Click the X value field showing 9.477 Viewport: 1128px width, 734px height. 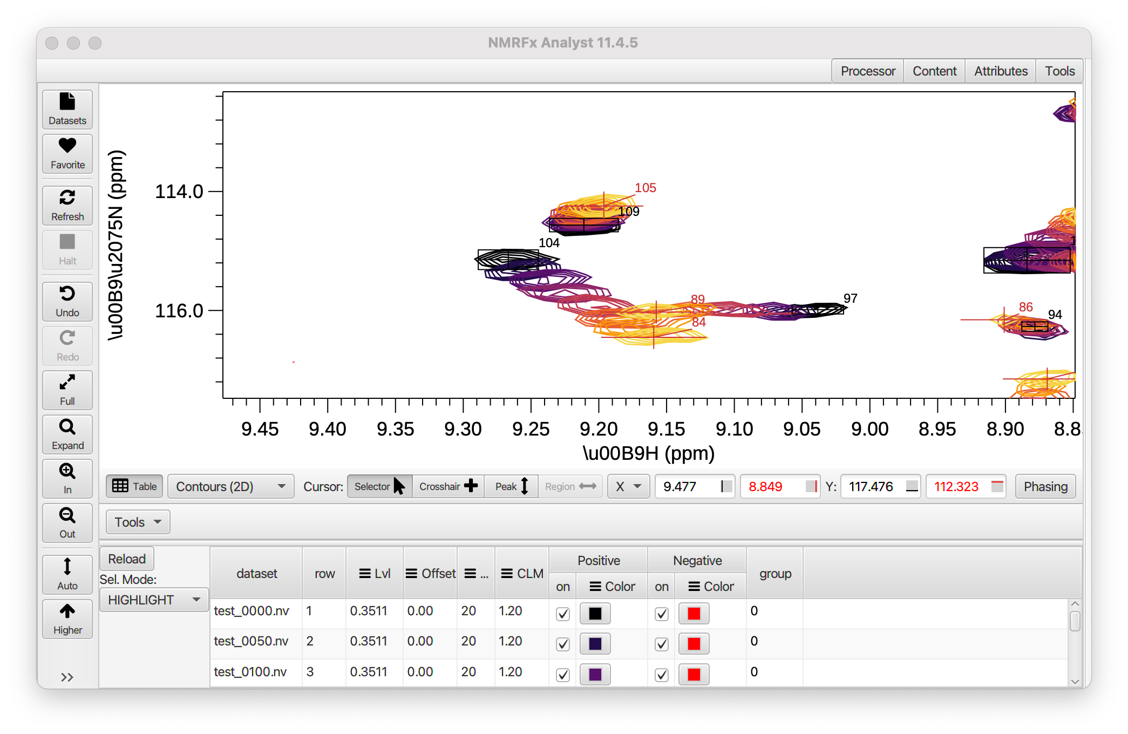695,486
